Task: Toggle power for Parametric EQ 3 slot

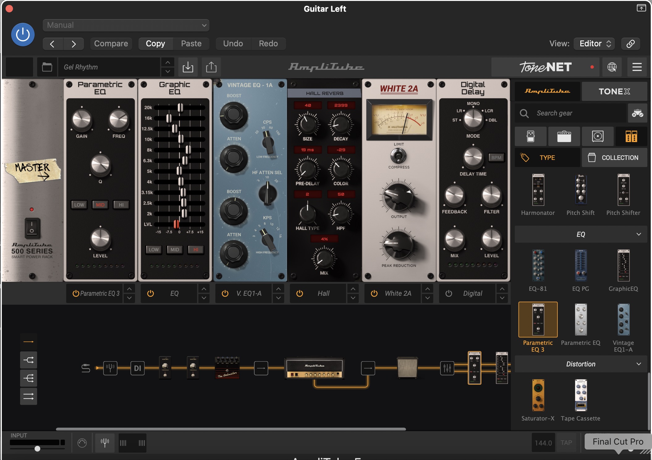Action: tap(76, 293)
